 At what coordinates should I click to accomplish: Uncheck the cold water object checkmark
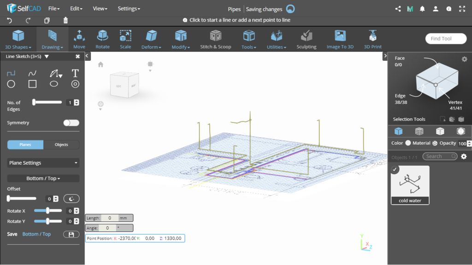pyautogui.click(x=395, y=170)
